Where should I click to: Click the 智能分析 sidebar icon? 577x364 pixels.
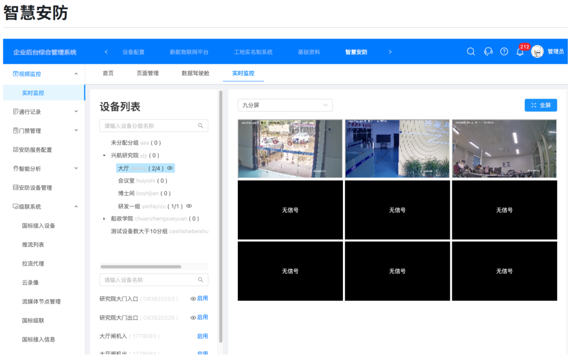[15, 168]
